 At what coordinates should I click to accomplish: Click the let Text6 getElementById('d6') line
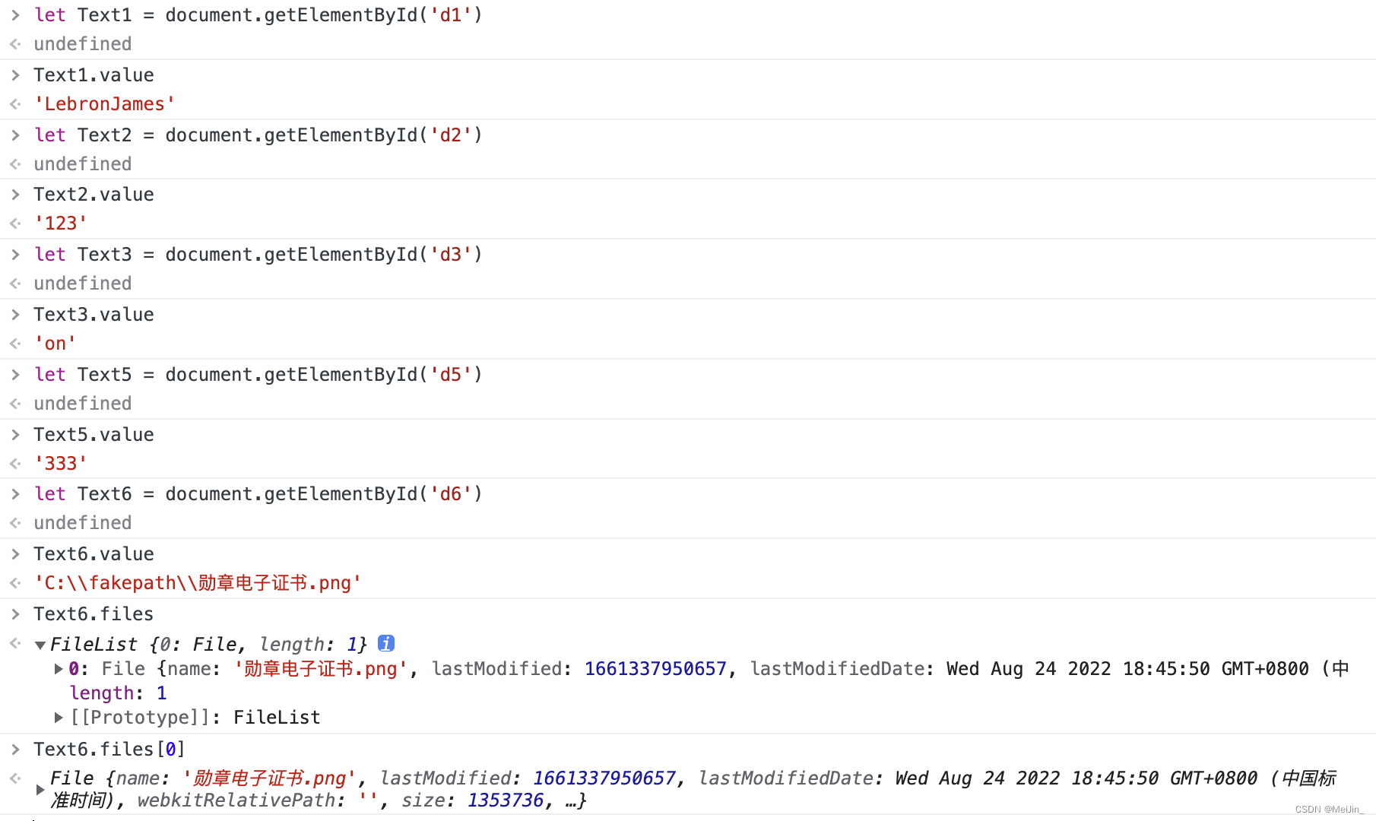(x=258, y=494)
